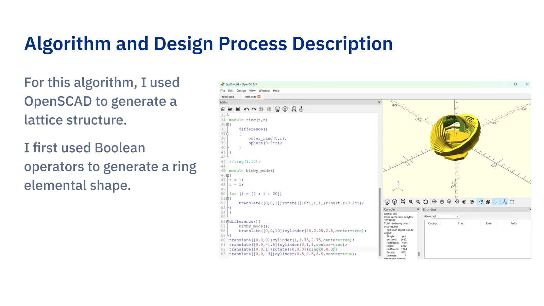Click the Line column header in Error-Log
544x306 pixels.
(x=489, y=223)
